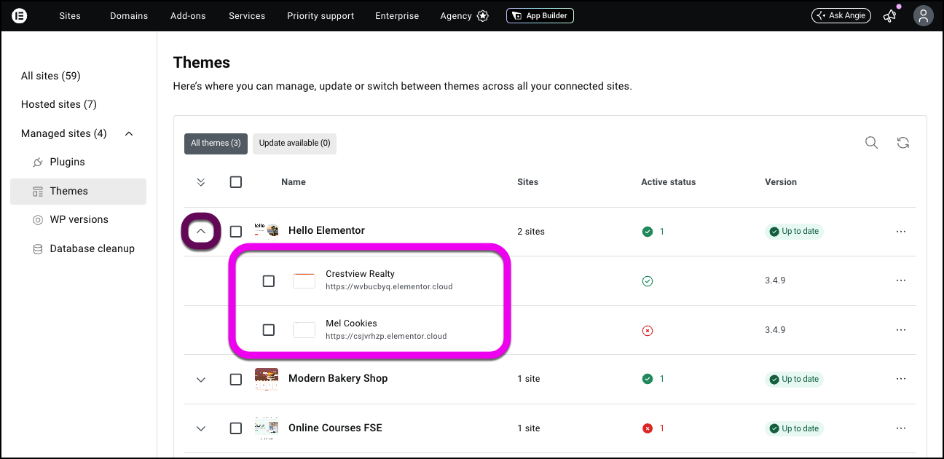The image size is (944, 459).
Task: Check the Hello Elementor checkbox
Action: point(236,232)
